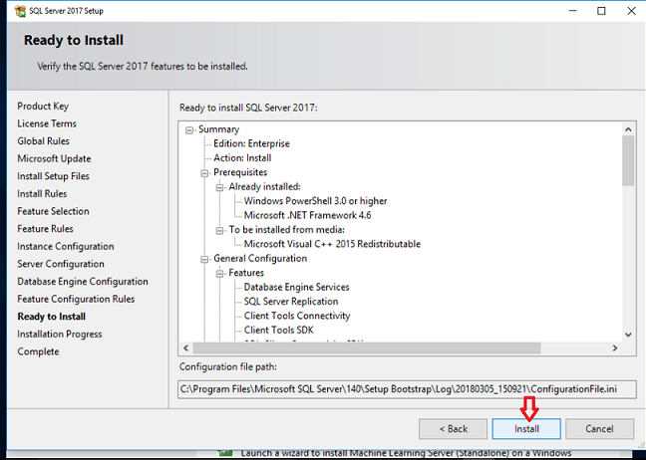646x460 pixels.
Task: Collapse the General Configuration node
Action: coord(205,258)
